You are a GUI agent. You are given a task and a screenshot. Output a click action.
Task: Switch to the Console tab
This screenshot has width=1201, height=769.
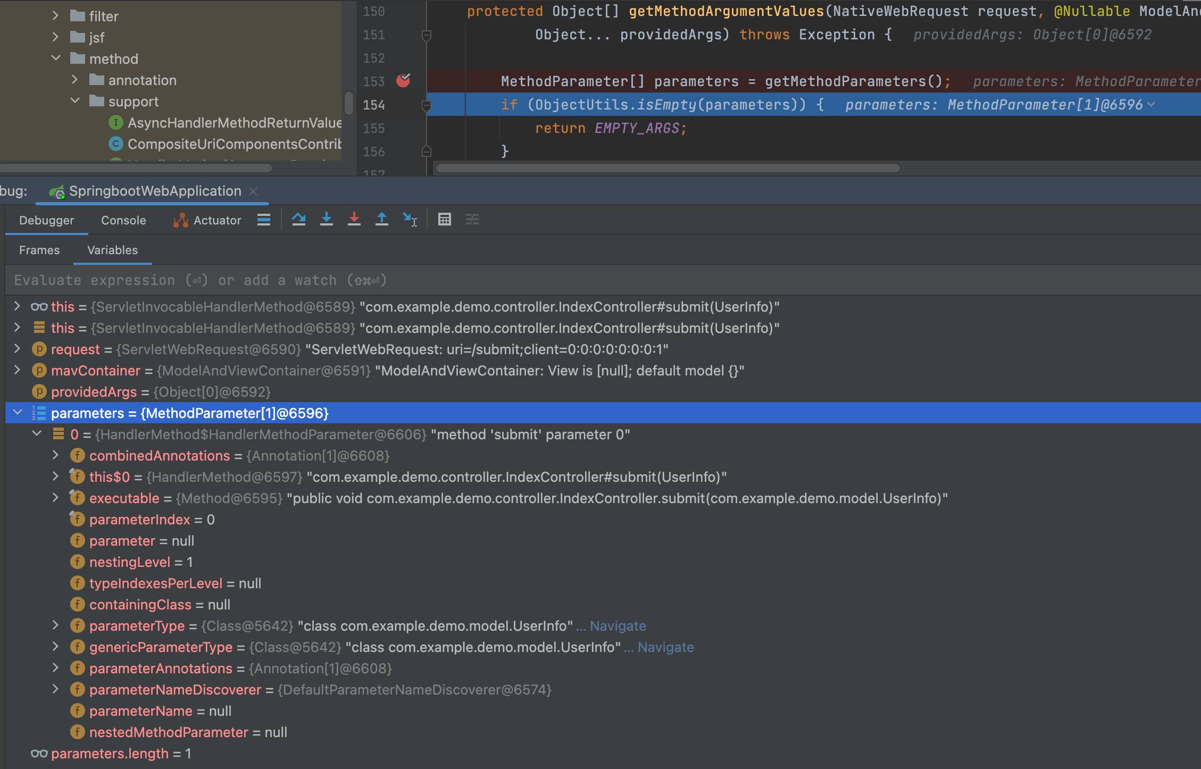[123, 220]
